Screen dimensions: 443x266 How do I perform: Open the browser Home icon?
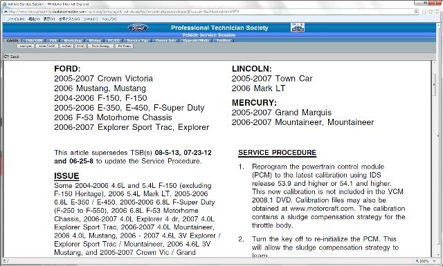424,12
